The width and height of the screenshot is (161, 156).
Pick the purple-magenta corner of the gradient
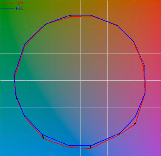click(x=158, y=152)
